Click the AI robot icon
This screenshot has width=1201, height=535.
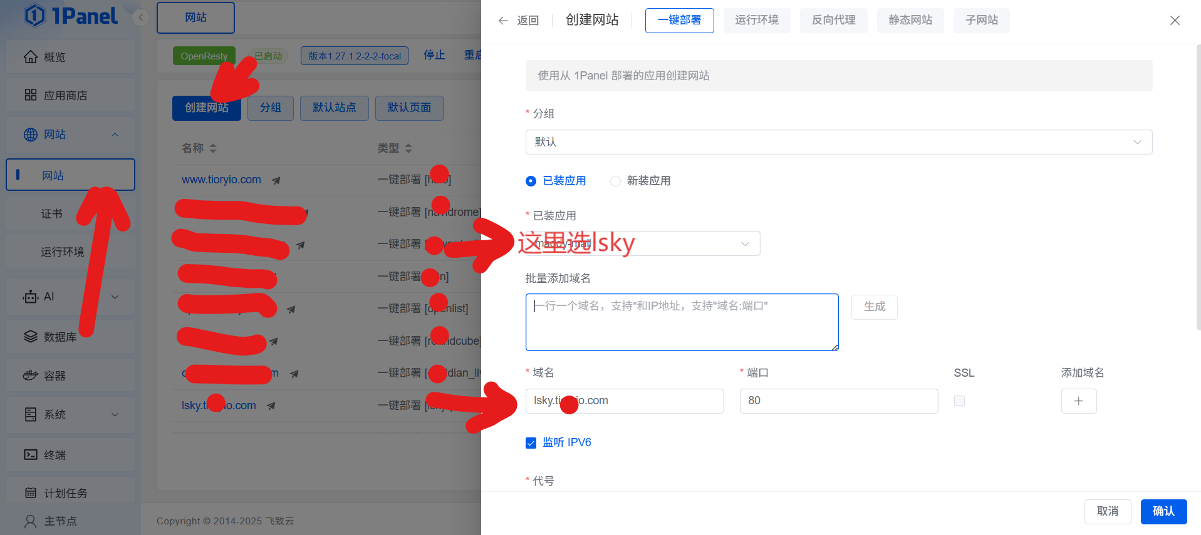[x=31, y=297]
